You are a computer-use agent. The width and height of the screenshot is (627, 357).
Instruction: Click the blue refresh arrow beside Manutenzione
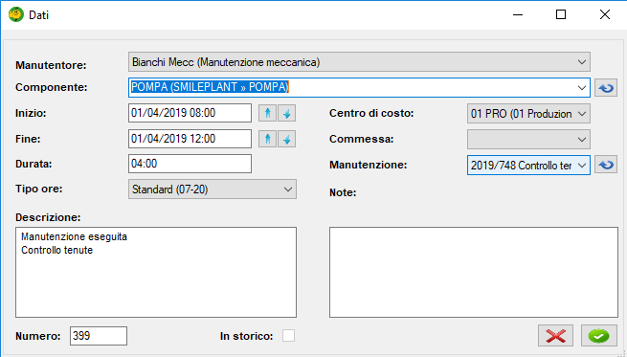pos(606,165)
